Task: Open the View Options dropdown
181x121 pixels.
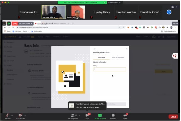Action: (114, 2)
